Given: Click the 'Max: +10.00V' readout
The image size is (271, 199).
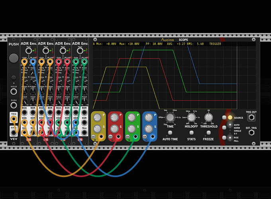Looking at the screenshot, I should click(130, 44).
